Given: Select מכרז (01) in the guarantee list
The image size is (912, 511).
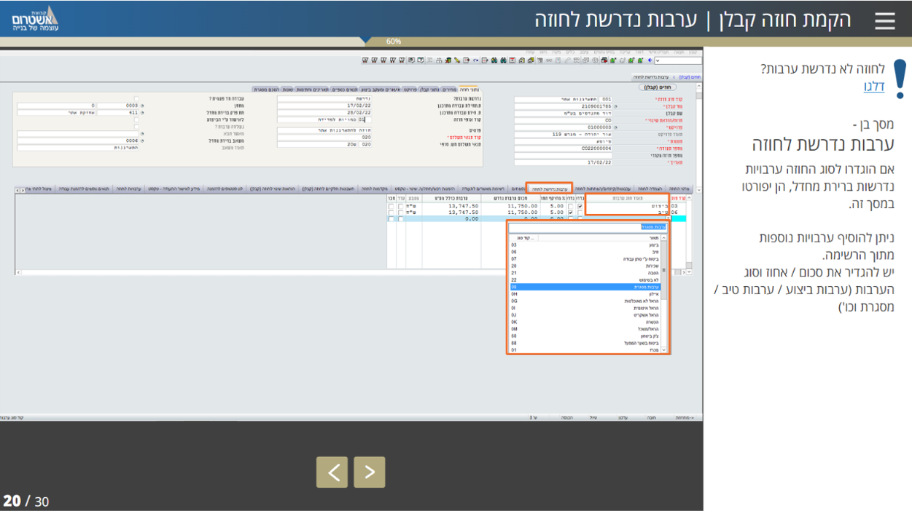Looking at the screenshot, I should point(585,350).
